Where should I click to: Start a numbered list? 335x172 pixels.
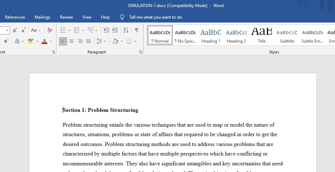click(x=77, y=30)
